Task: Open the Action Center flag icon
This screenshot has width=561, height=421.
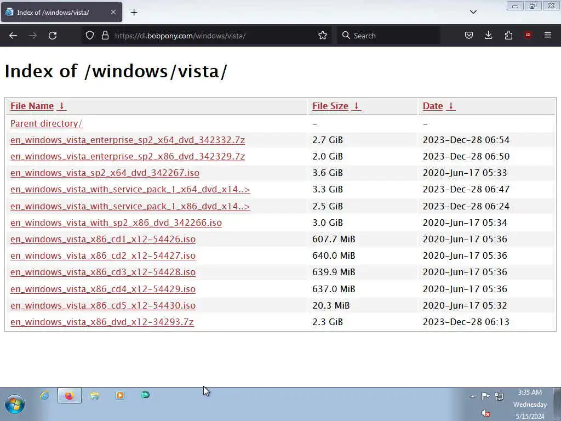Action: point(485,396)
